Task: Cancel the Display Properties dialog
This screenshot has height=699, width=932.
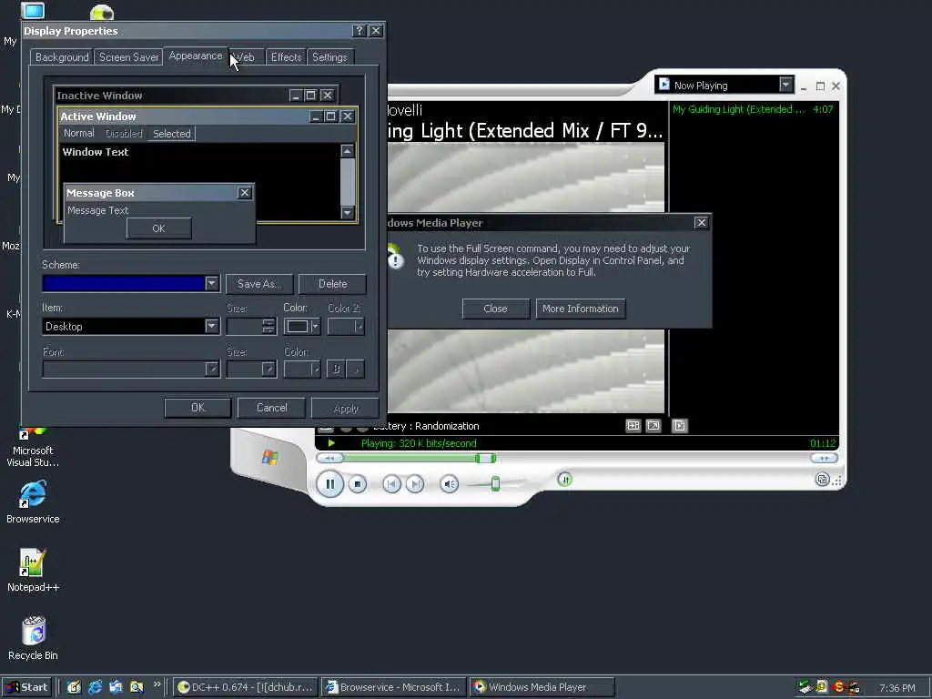Action: [271, 408]
